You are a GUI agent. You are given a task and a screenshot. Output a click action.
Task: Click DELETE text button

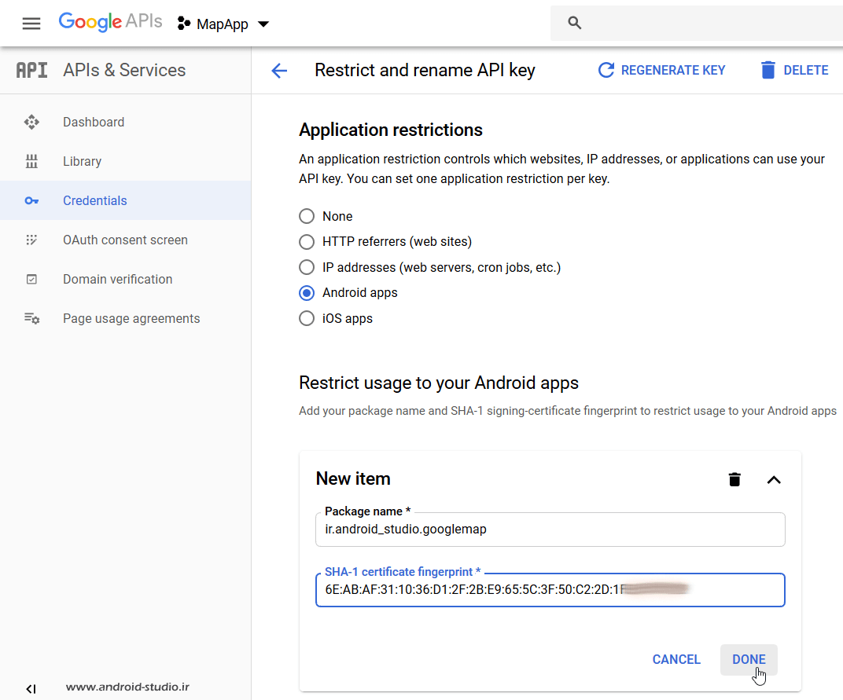point(805,71)
